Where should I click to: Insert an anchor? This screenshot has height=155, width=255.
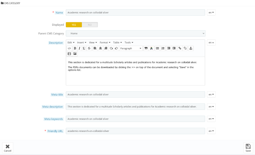pyautogui.click(x=191, y=48)
